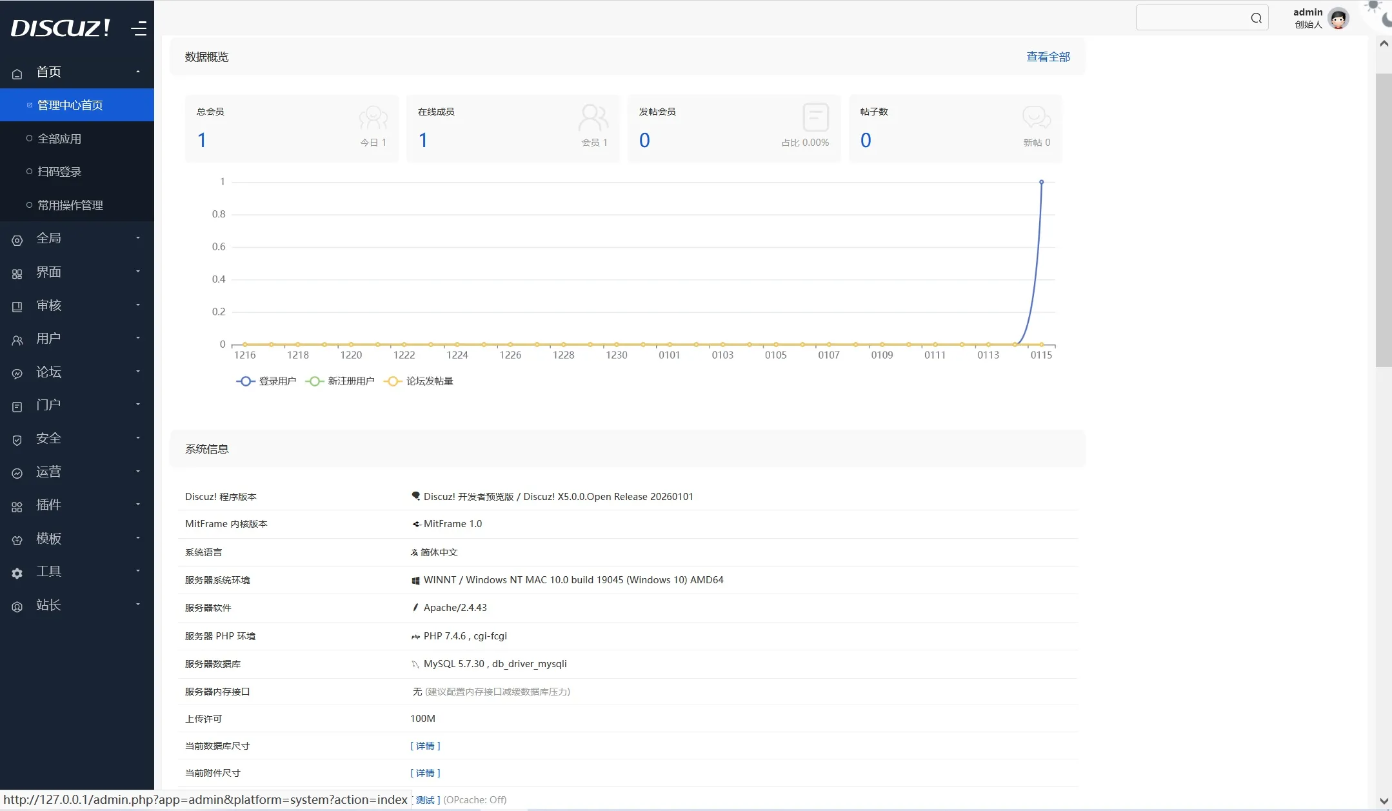1392x811 pixels.
Task: Click the 今日 1 text
Action: coord(373,143)
